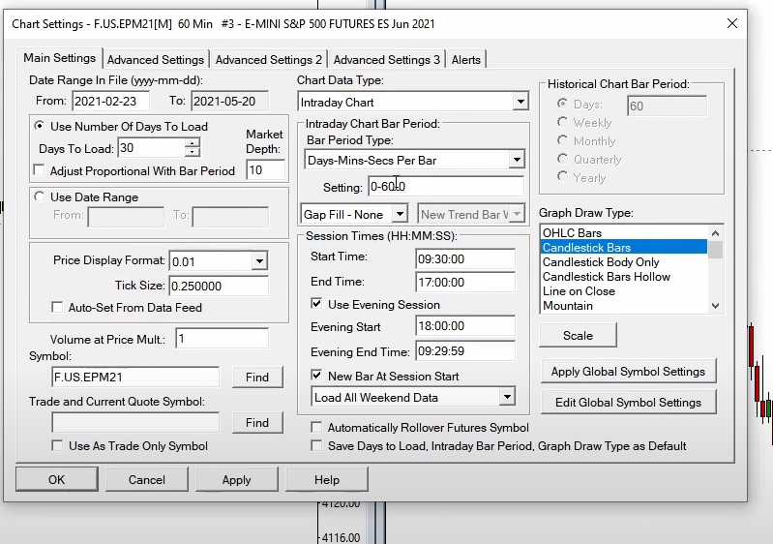Click the Start Time input field

click(x=465, y=258)
